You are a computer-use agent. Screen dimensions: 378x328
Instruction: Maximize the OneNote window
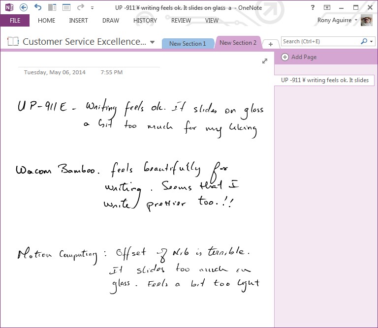[x=355, y=7]
